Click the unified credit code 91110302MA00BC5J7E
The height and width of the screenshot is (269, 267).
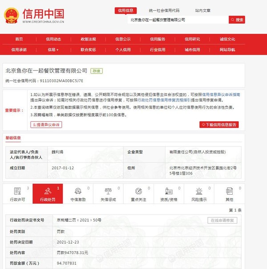click(61, 81)
